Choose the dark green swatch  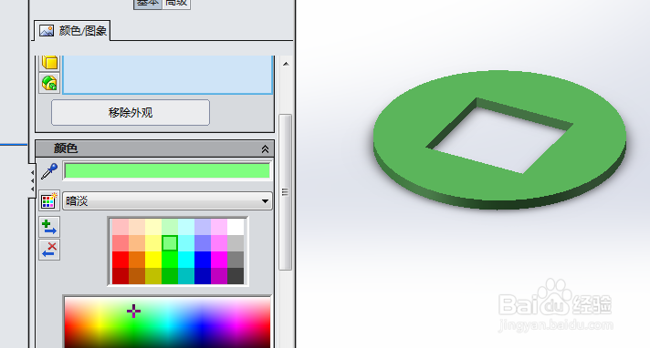click(x=170, y=276)
